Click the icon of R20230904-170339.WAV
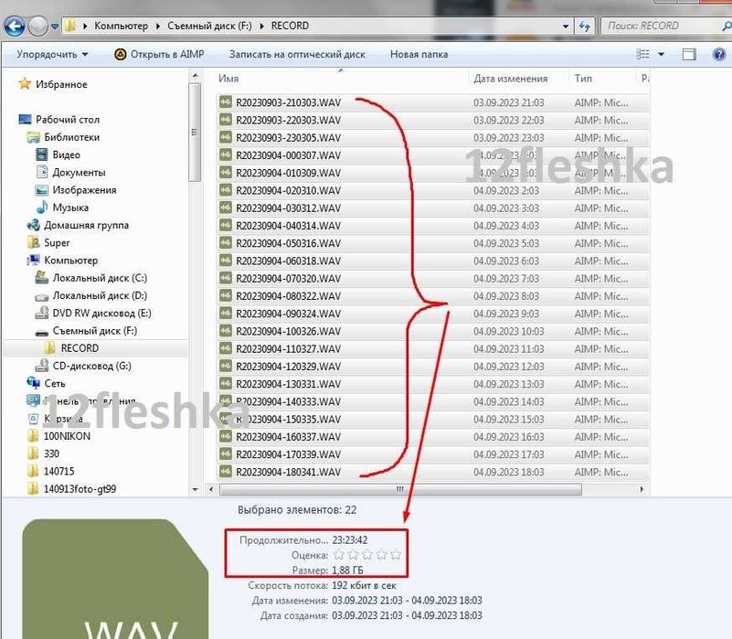This screenshot has width=732, height=639. 226,454
